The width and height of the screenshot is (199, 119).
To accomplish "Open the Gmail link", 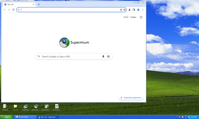I will point(126,17).
